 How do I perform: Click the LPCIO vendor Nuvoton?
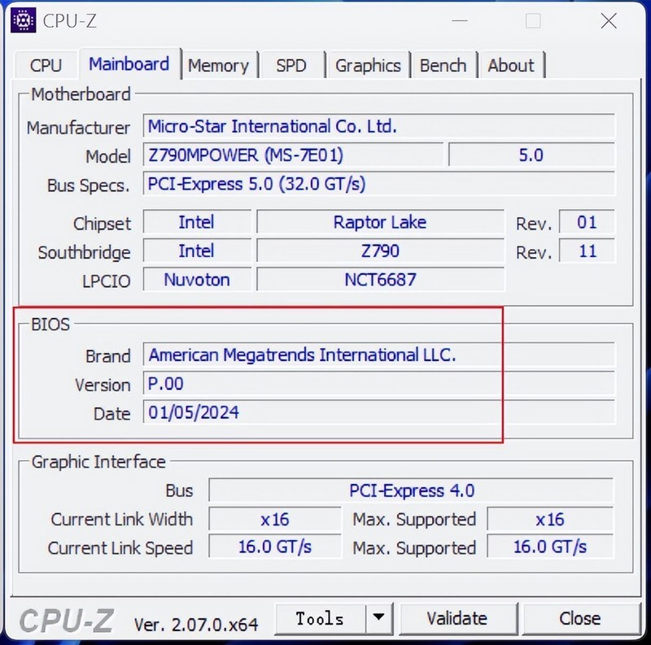197,279
